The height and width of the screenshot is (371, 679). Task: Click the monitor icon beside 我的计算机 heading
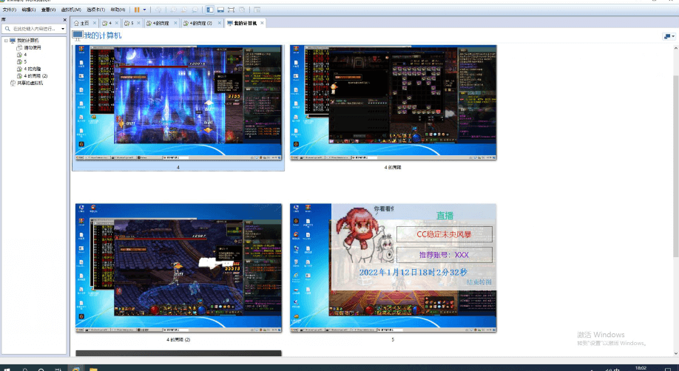[78, 35]
